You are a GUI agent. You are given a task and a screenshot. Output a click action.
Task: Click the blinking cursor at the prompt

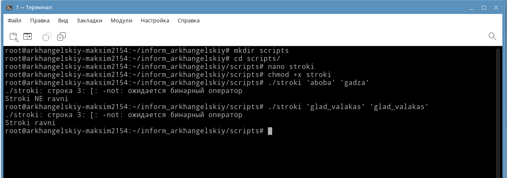(270, 131)
